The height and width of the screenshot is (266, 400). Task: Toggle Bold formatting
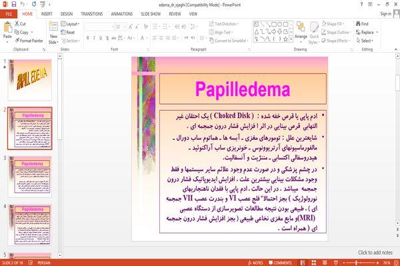88,38
